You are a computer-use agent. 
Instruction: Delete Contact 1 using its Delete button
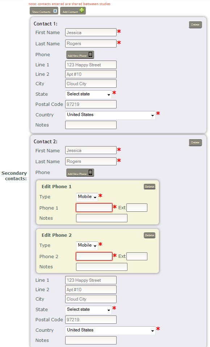195,25
